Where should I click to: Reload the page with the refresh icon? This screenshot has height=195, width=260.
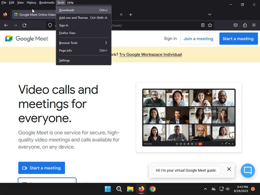click(24, 25)
